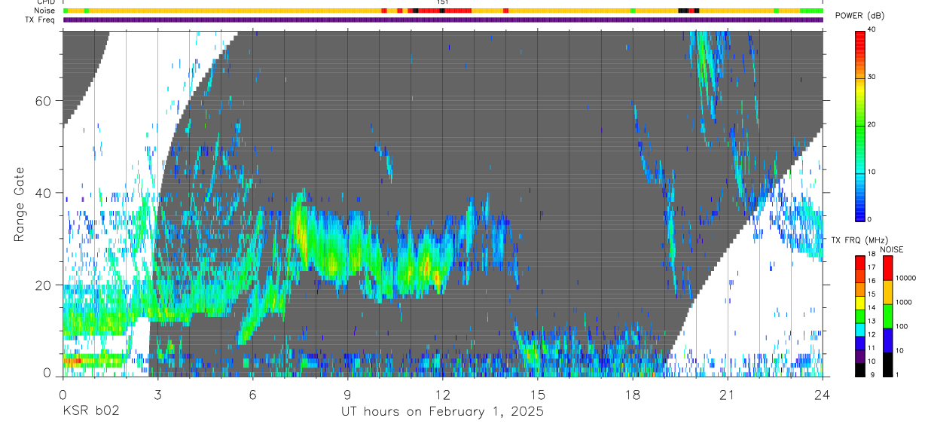Screen dimensions: 925x427
Task: Select the 15 tick on the UT hours axis
Action: point(538,394)
